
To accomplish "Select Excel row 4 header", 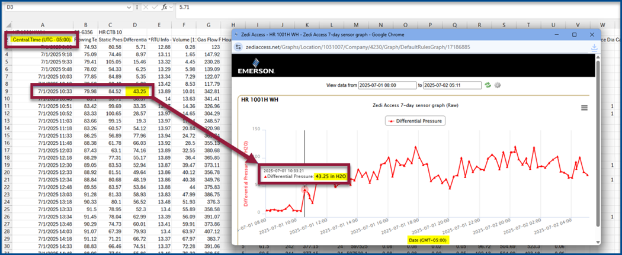I will pyautogui.click(x=7, y=54).
